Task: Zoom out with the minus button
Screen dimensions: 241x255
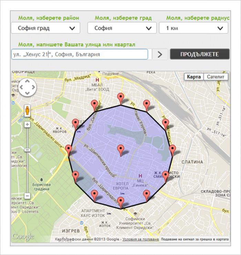Action: 27,196
